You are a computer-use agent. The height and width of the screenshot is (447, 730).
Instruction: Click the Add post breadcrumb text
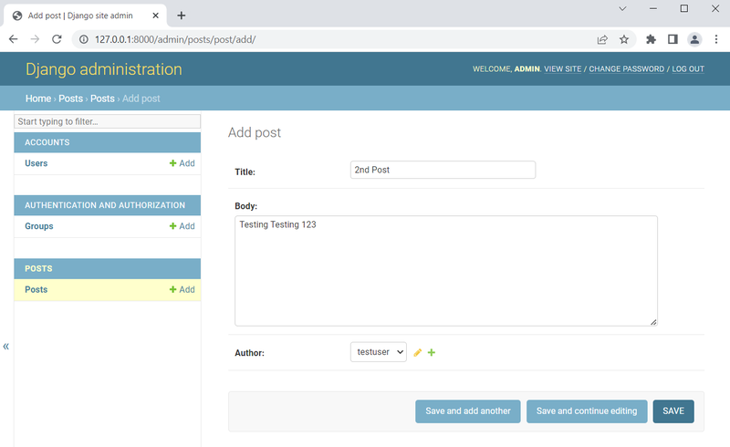[141, 99]
